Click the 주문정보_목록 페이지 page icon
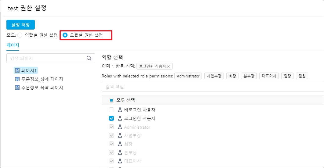This screenshot has height=168, width=324. 17,88
